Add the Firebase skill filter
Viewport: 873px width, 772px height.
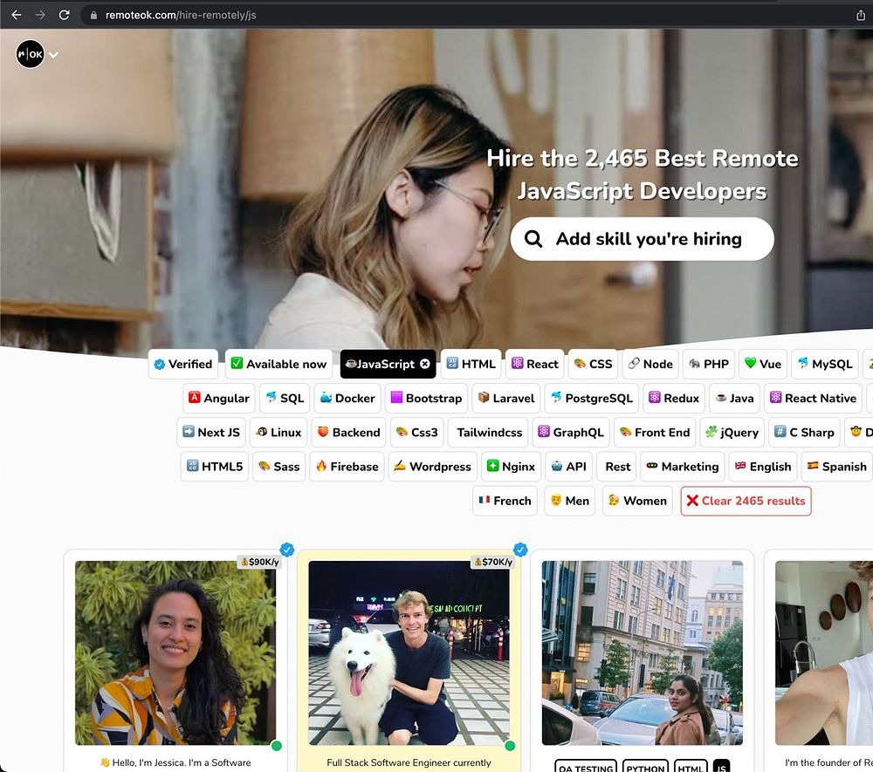tap(347, 466)
